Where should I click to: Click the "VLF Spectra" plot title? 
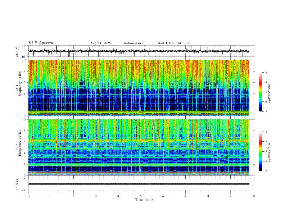point(41,43)
